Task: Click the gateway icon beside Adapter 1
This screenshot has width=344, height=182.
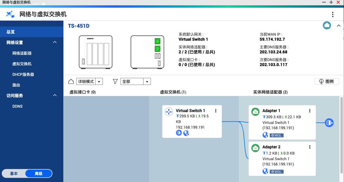Action: pyautogui.click(x=329, y=122)
